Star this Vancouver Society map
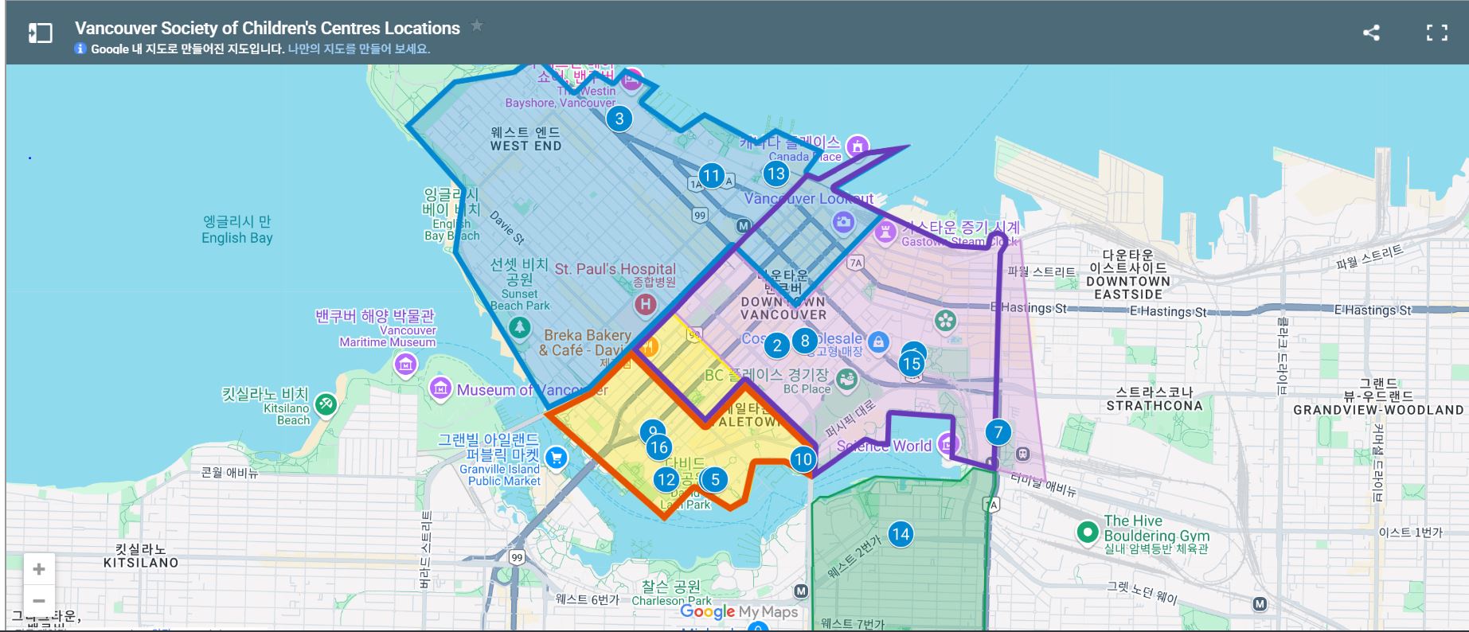Viewport: 1469px width, 632px height. point(477,25)
